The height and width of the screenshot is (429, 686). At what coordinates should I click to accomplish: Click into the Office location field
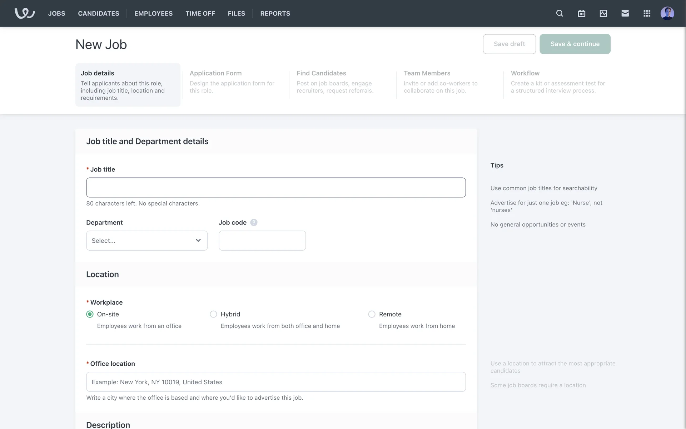pos(276,382)
